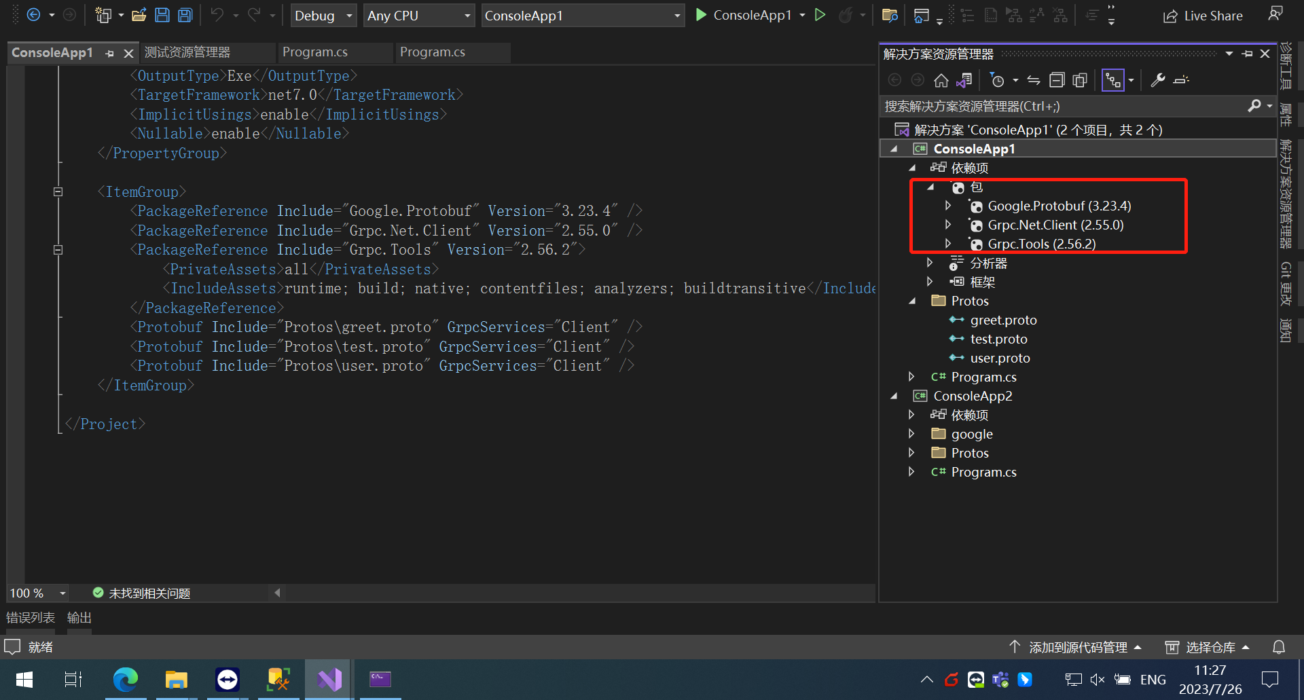Collapse the Grpc.Tools PackageReference fold marker
This screenshot has width=1304, height=700.
tap(58, 250)
